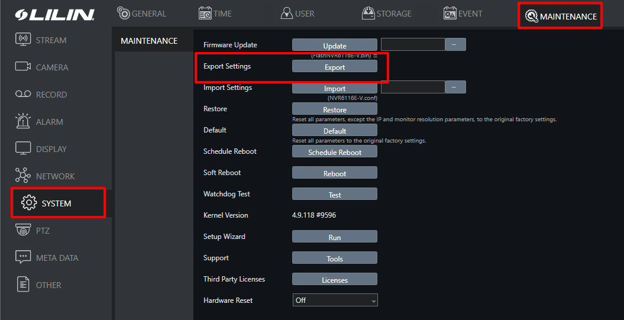Browse for import config with ellipsis button
The height and width of the screenshot is (320, 624).
(x=455, y=87)
